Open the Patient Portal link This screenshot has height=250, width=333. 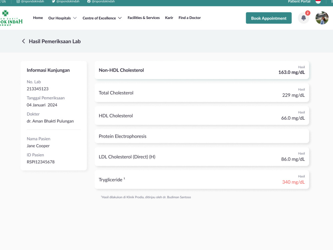pyautogui.click(x=299, y=1)
